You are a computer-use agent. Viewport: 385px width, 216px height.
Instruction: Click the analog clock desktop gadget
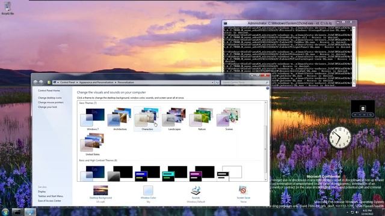pos(340,137)
